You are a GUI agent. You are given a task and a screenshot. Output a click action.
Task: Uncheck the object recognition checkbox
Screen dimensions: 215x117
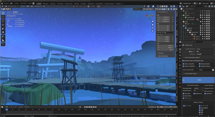(183, 64)
